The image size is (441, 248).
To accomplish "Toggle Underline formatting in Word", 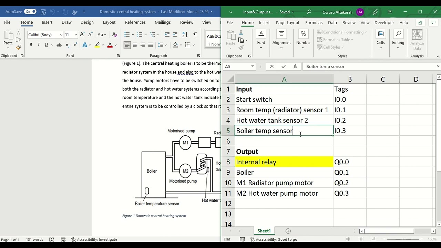I will tap(46, 45).
